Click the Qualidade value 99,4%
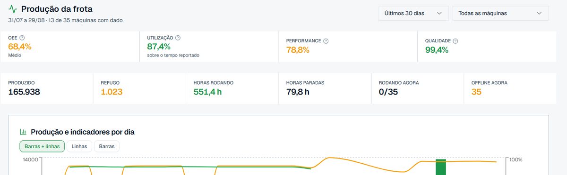The height and width of the screenshot is (175, 567). pyautogui.click(x=437, y=50)
